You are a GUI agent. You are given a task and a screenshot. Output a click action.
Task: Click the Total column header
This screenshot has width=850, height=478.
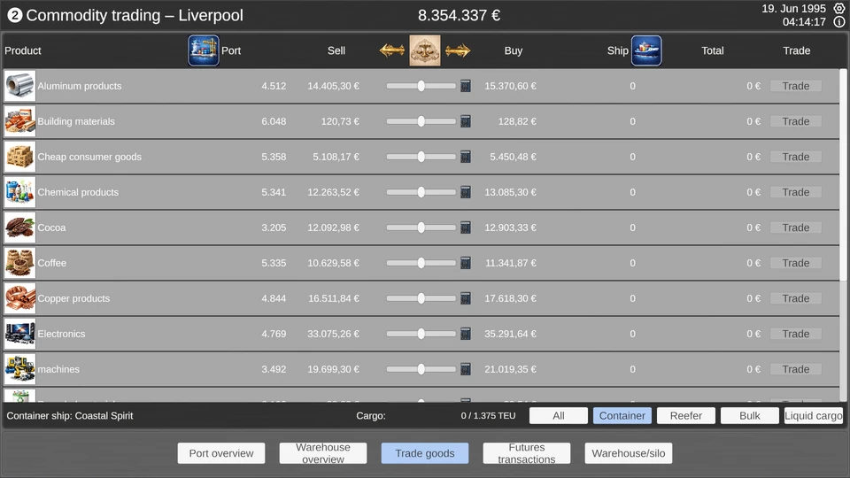[712, 50]
